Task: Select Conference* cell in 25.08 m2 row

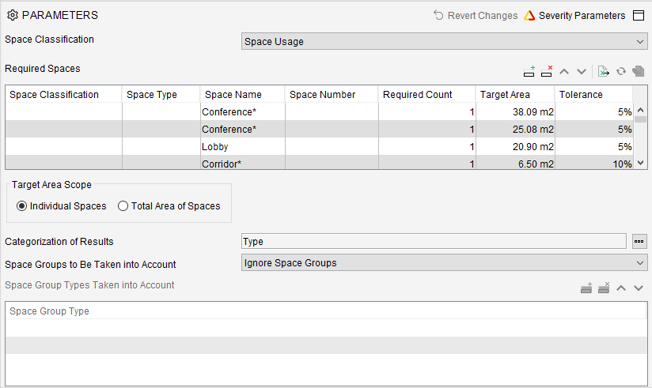Action: [243, 129]
